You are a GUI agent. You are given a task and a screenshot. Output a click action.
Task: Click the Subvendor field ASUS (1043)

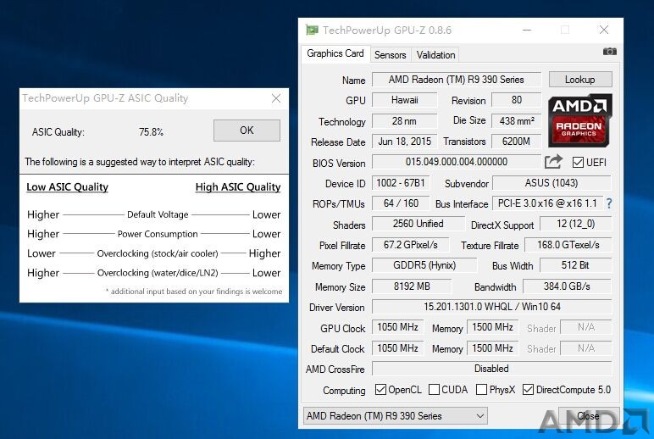pyautogui.click(x=551, y=183)
